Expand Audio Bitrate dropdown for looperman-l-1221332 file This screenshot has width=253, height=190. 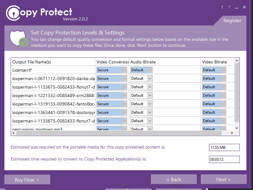click(x=150, y=95)
